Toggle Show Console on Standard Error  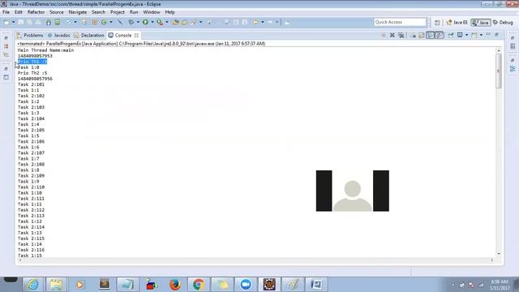(440, 35)
